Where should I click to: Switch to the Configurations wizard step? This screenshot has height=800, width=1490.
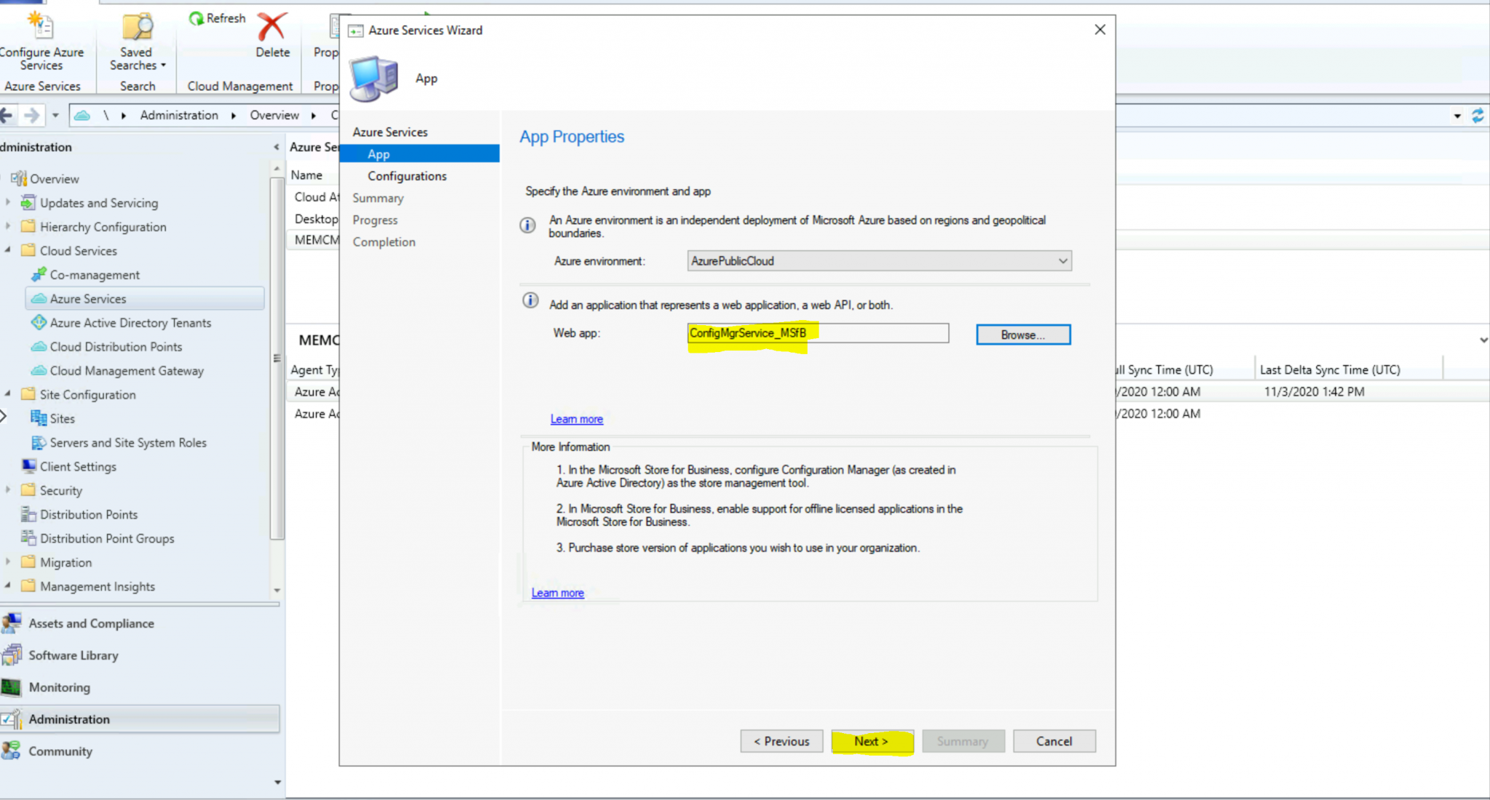[407, 175]
